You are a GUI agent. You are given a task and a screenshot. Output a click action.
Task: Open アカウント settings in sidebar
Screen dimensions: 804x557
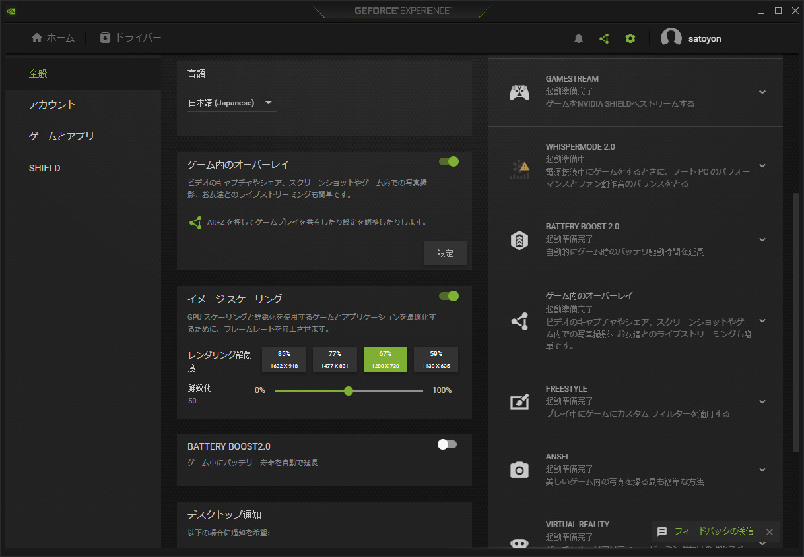(x=83, y=105)
